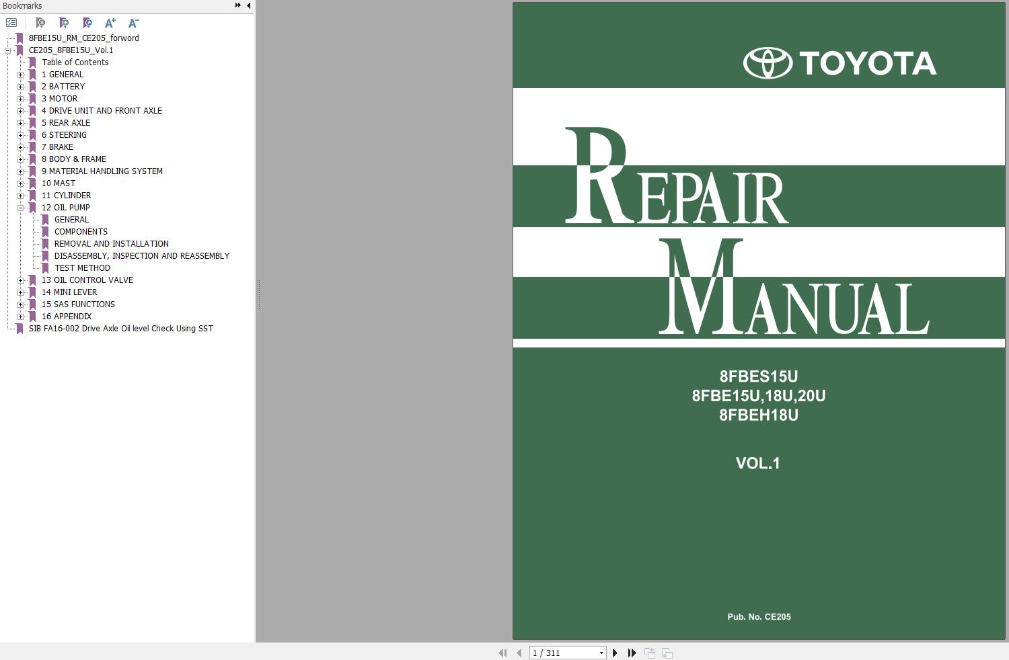
Task: Expand the 1 GENERAL bookmark
Action: click(21, 74)
